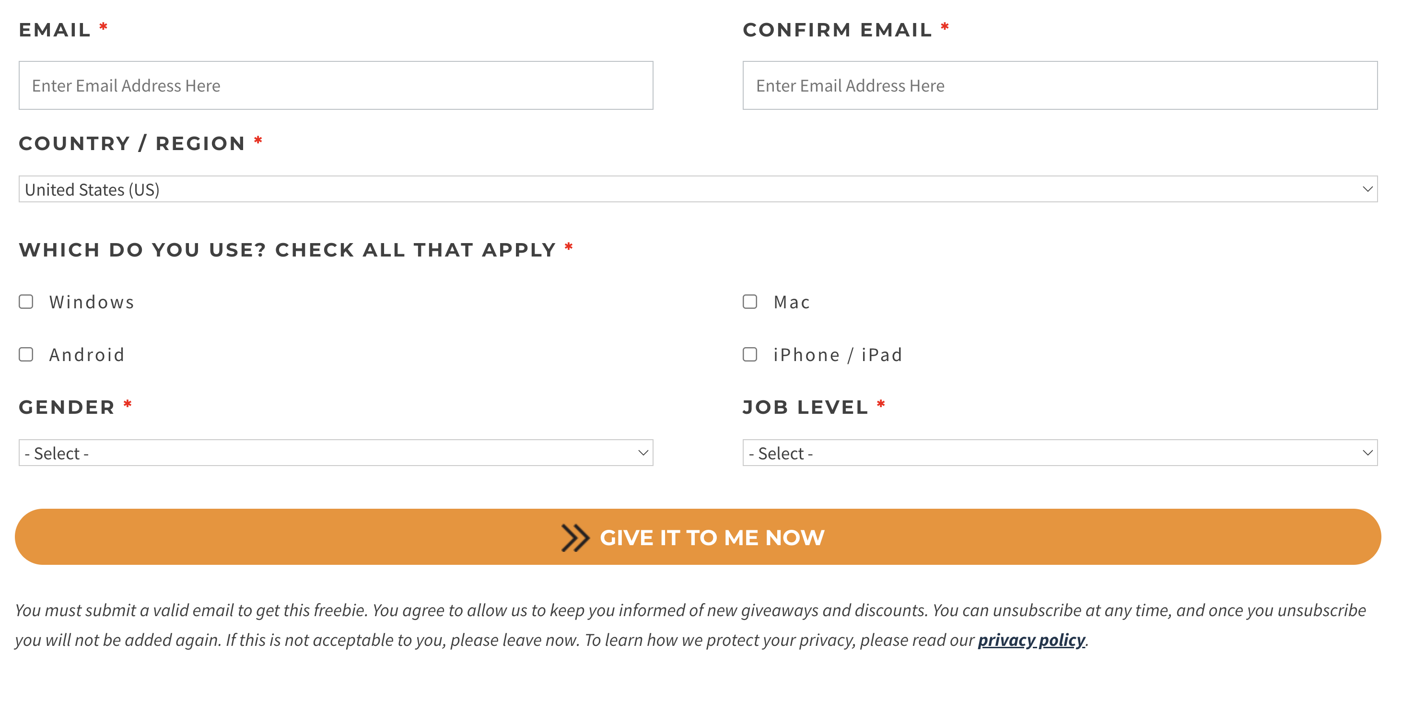Click the iPhone / iPad label text

(838, 355)
